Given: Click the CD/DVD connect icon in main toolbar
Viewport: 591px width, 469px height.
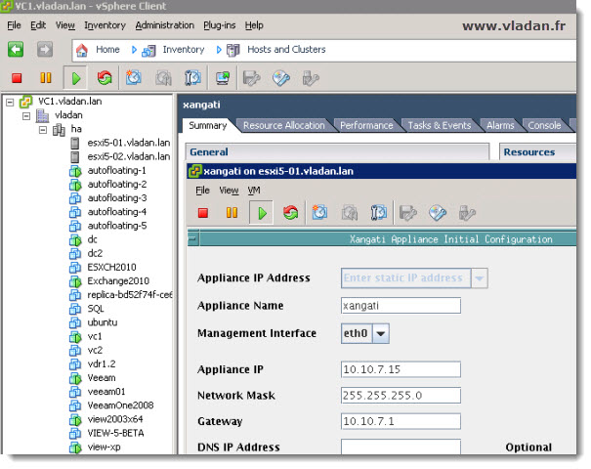Looking at the screenshot, I should (281, 78).
